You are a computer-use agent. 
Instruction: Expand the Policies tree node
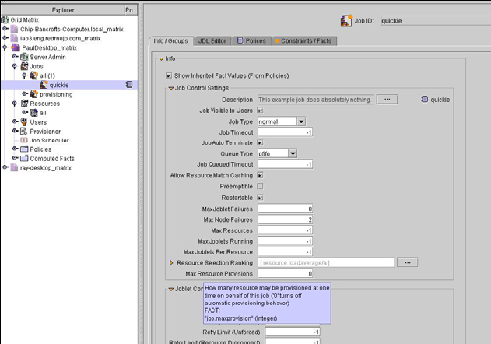coord(15,149)
